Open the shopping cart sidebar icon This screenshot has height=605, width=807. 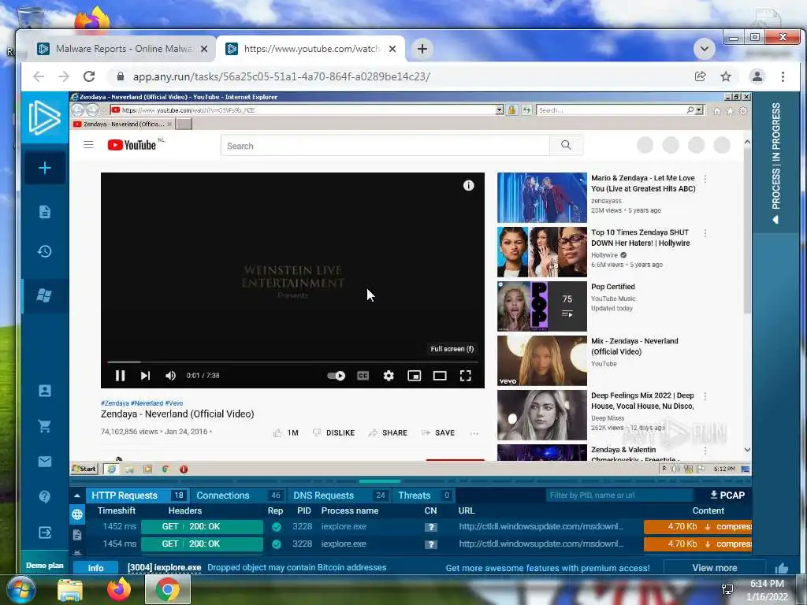coord(45,426)
